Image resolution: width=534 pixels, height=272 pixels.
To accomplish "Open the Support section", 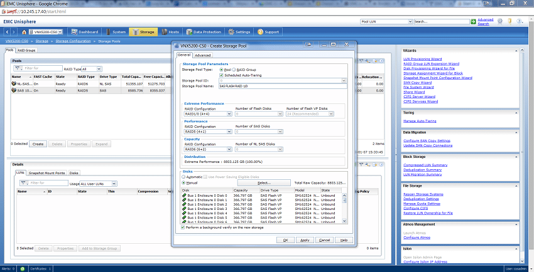I will click(x=268, y=32).
